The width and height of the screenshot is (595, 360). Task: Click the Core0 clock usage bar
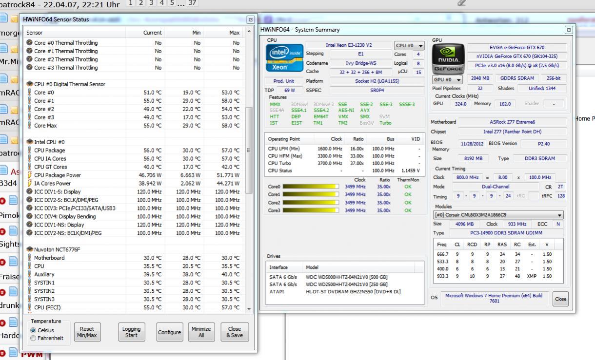point(311,186)
